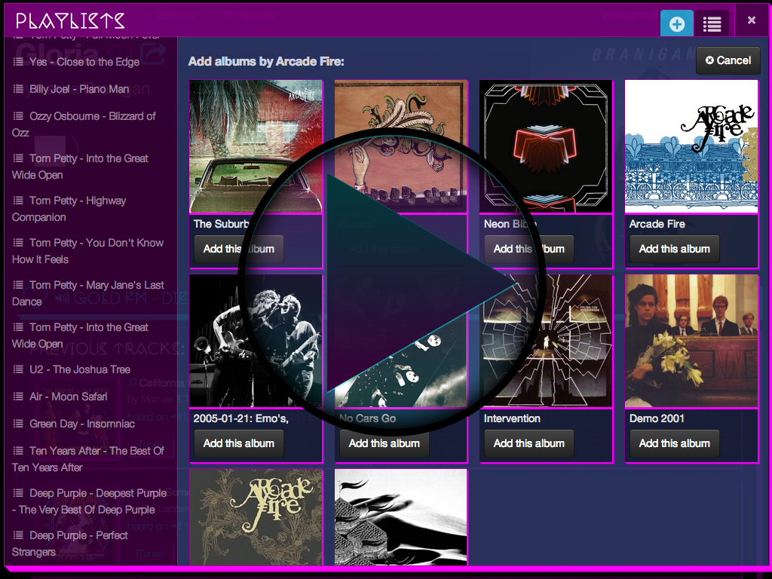This screenshot has height=579, width=772.
Task: Select The Suburbs album cover
Action: pos(256,147)
